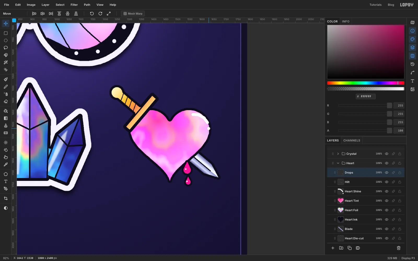Select the paint Brush tool

click(x=6, y=79)
